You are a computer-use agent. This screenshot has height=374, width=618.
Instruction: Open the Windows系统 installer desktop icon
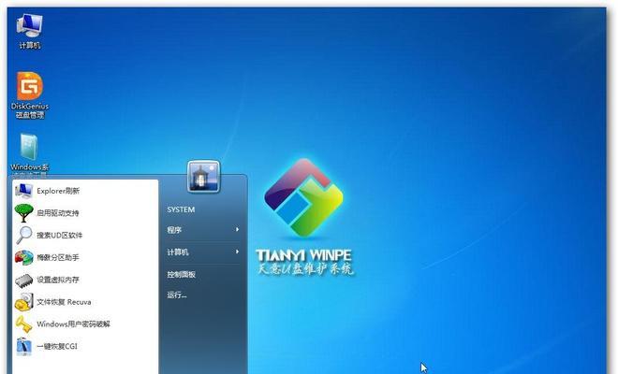(x=30, y=155)
